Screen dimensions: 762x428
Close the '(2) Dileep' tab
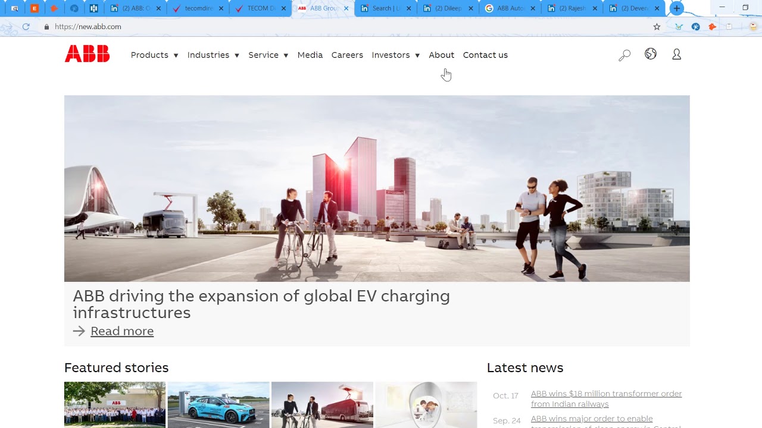pyautogui.click(x=470, y=8)
